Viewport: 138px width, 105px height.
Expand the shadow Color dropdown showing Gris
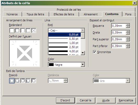click(111, 81)
